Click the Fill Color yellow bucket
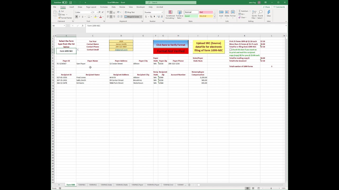 coord(95,17)
